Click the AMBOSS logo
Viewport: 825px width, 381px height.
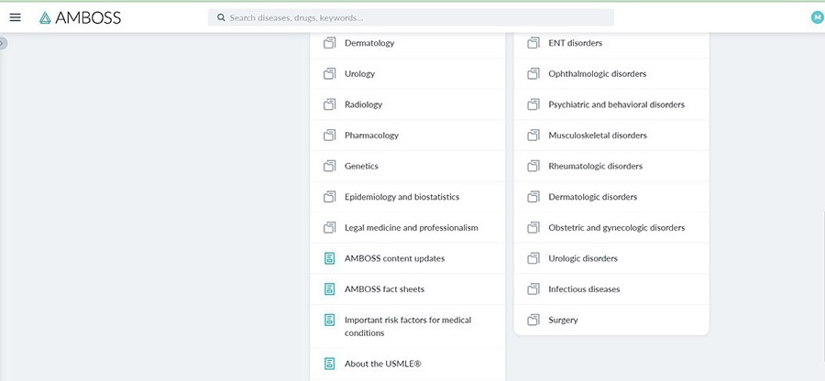[x=80, y=17]
